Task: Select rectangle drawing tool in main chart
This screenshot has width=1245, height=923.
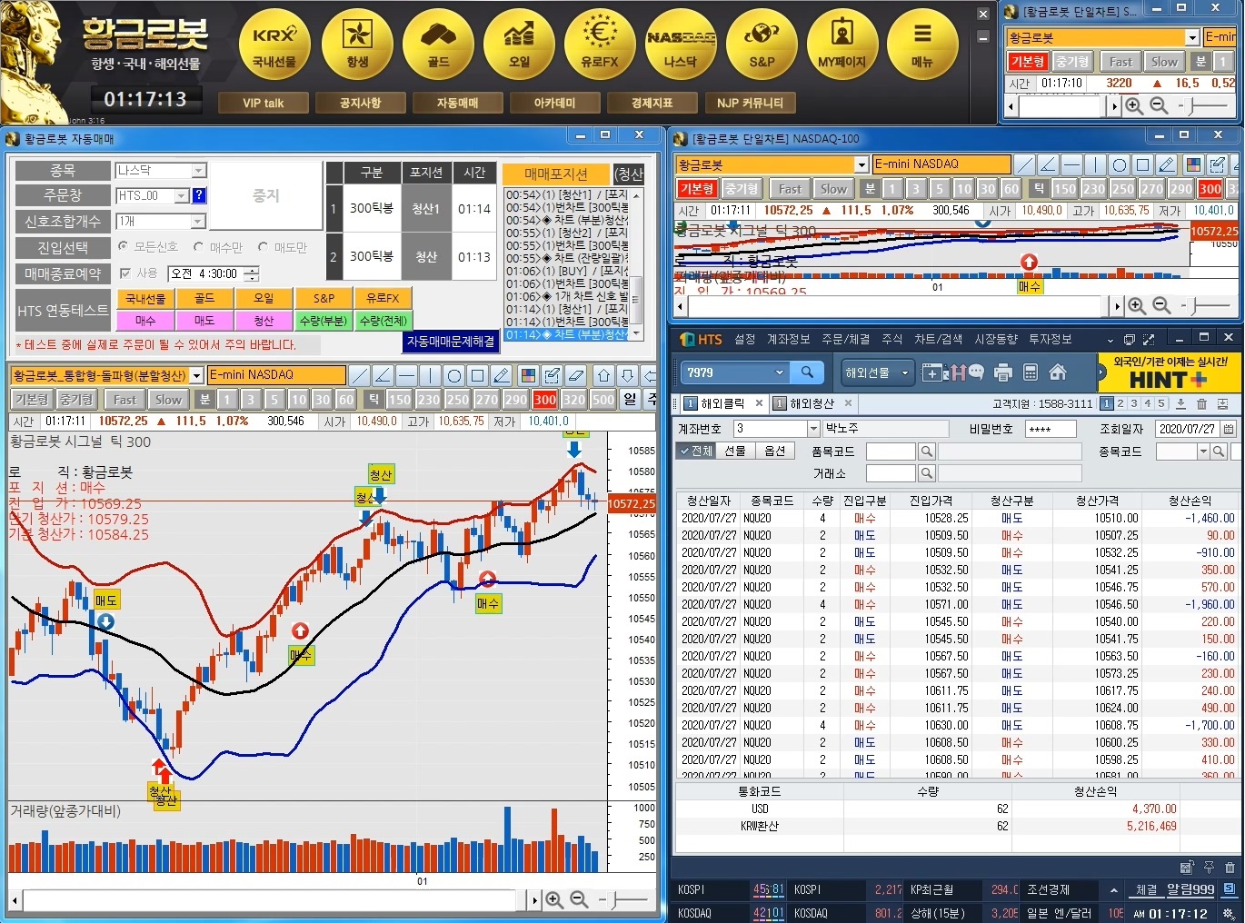Action: point(477,375)
